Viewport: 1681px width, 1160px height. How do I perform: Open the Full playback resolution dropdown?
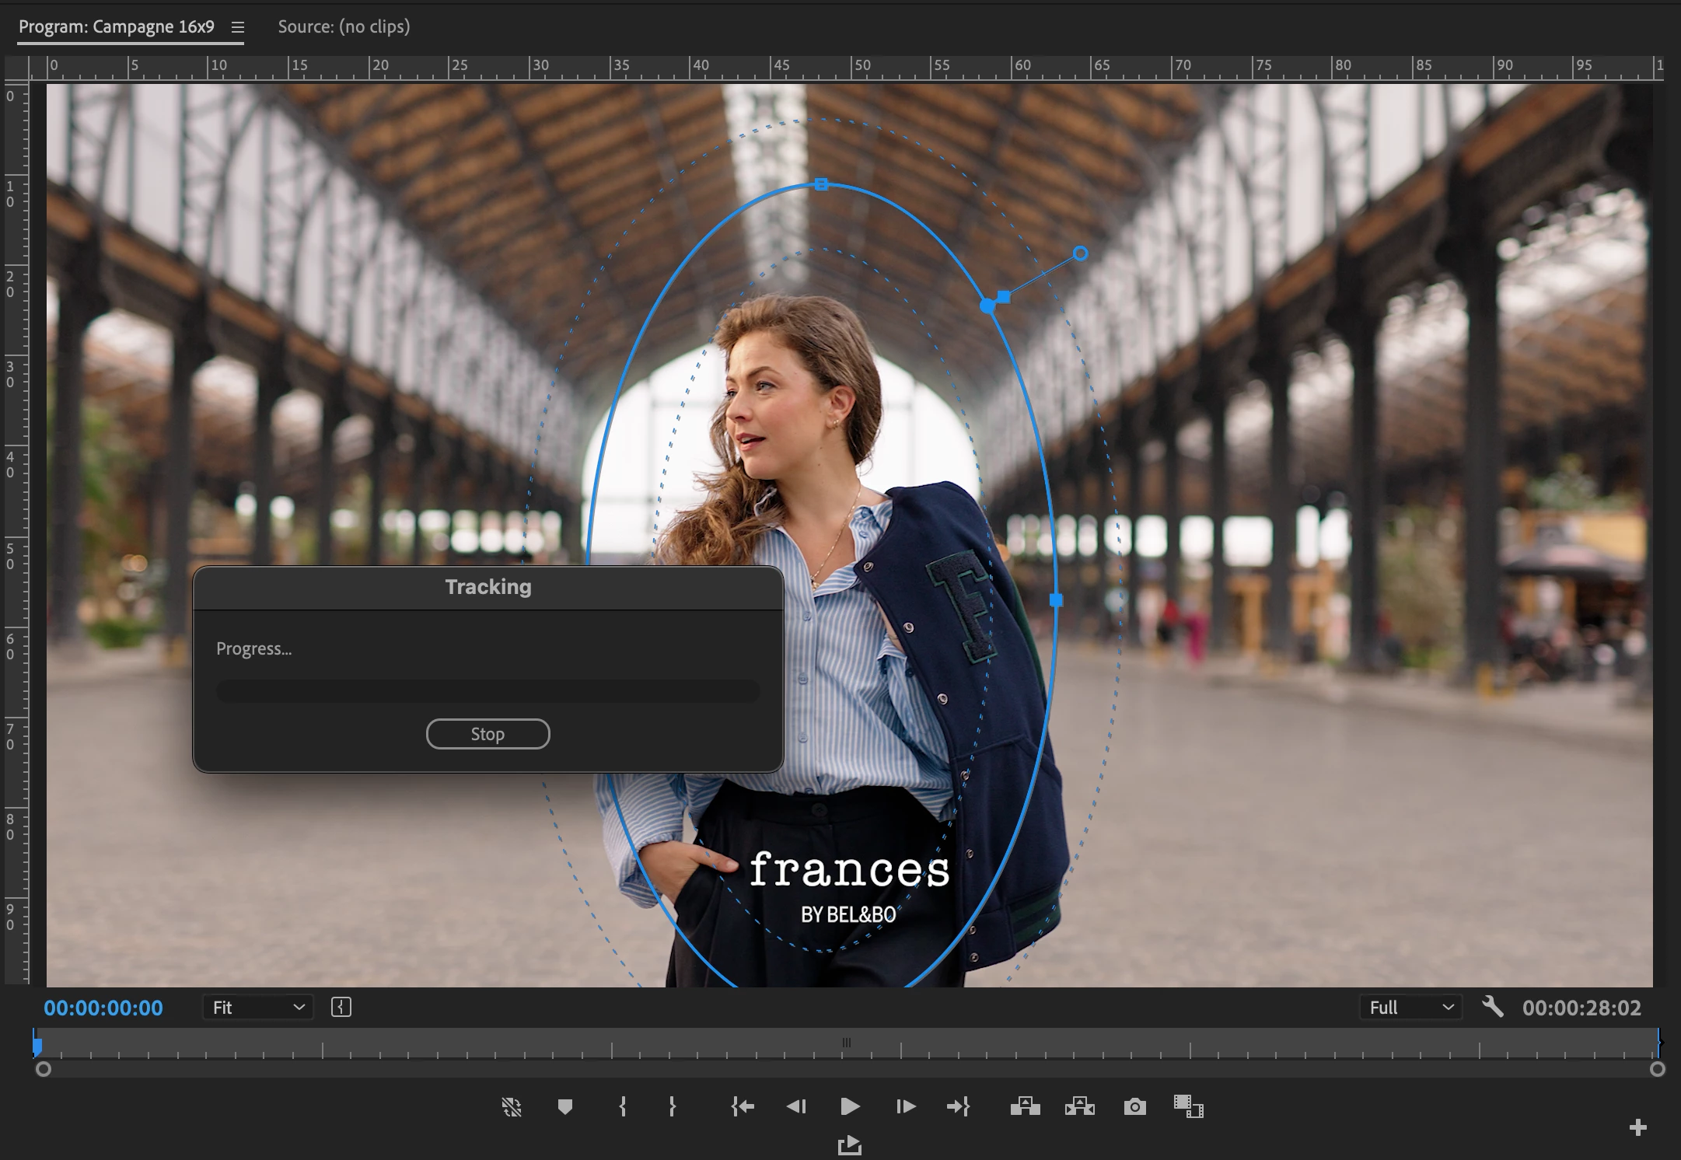click(1410, 1008)
